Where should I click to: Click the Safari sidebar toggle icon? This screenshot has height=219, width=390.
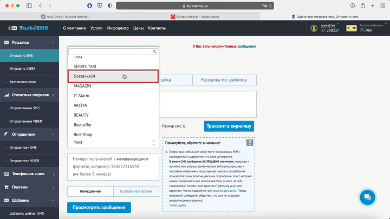(x=29, y=5)
